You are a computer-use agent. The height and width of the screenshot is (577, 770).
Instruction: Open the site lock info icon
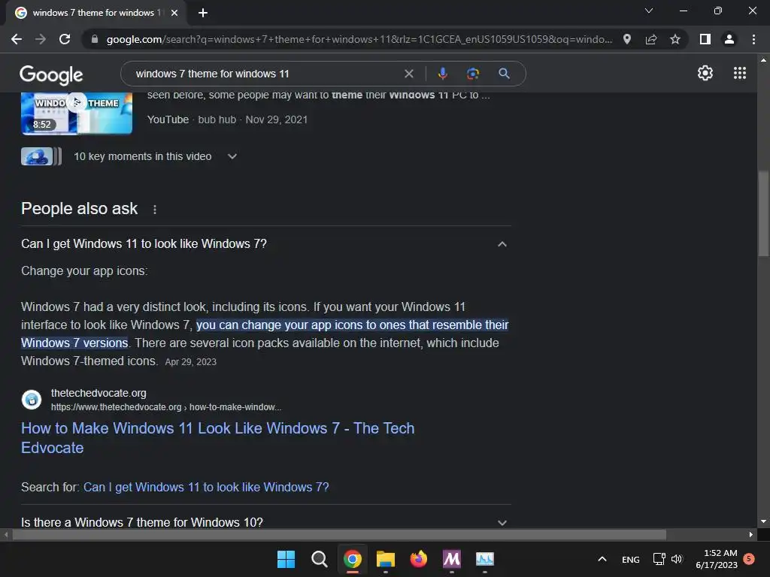pos(95,39)
